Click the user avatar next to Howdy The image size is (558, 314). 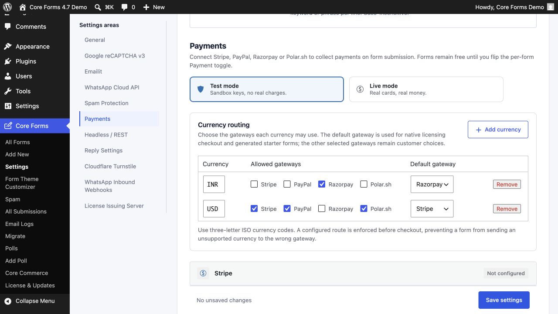point(551,7)
